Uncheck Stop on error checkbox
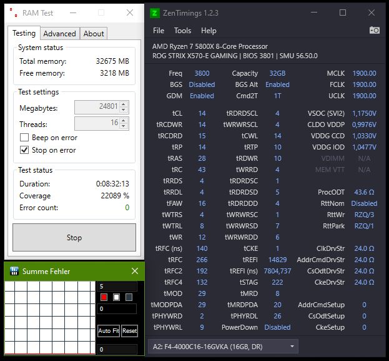Screen dimensions: 389x361 tap(24, 150)
